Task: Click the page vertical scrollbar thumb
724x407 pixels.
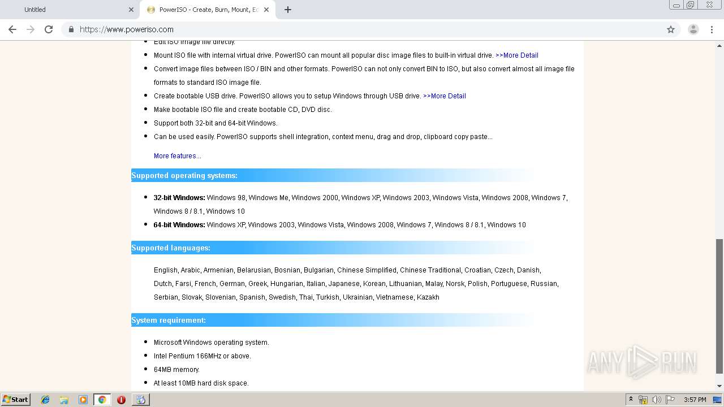Action: (x=719, y=306)
